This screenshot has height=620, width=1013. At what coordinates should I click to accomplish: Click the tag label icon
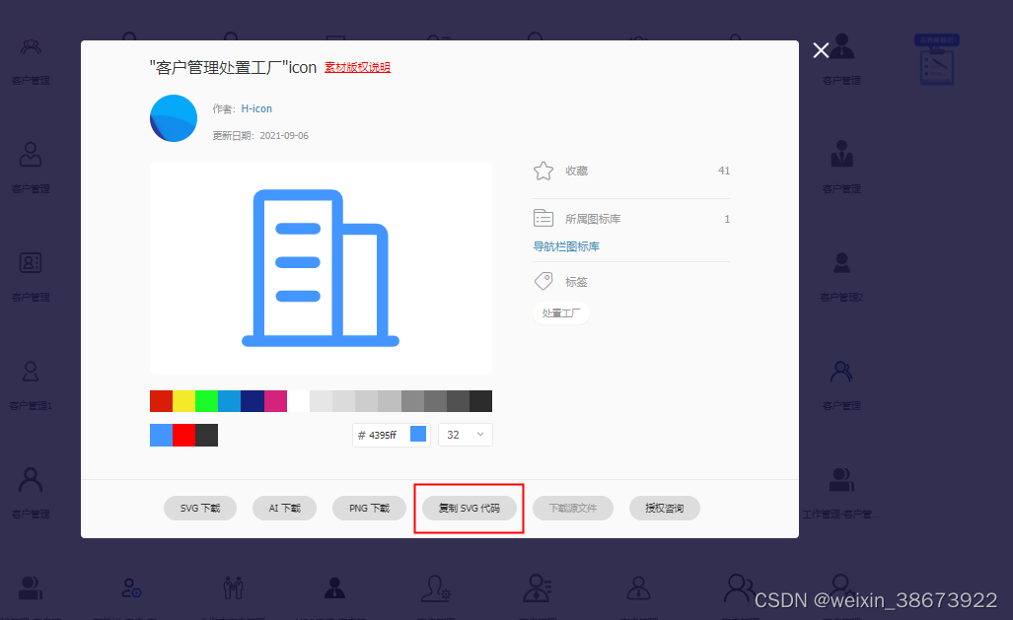tap(543, 281)
